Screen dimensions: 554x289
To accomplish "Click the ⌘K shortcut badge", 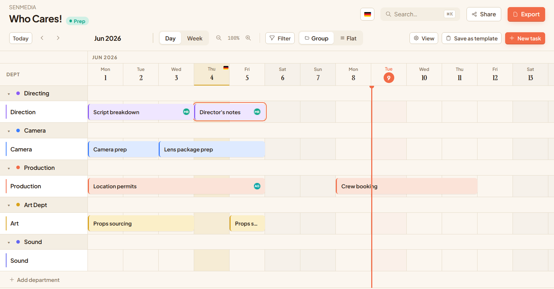I will pyautogui.click(x=450, y=14).
